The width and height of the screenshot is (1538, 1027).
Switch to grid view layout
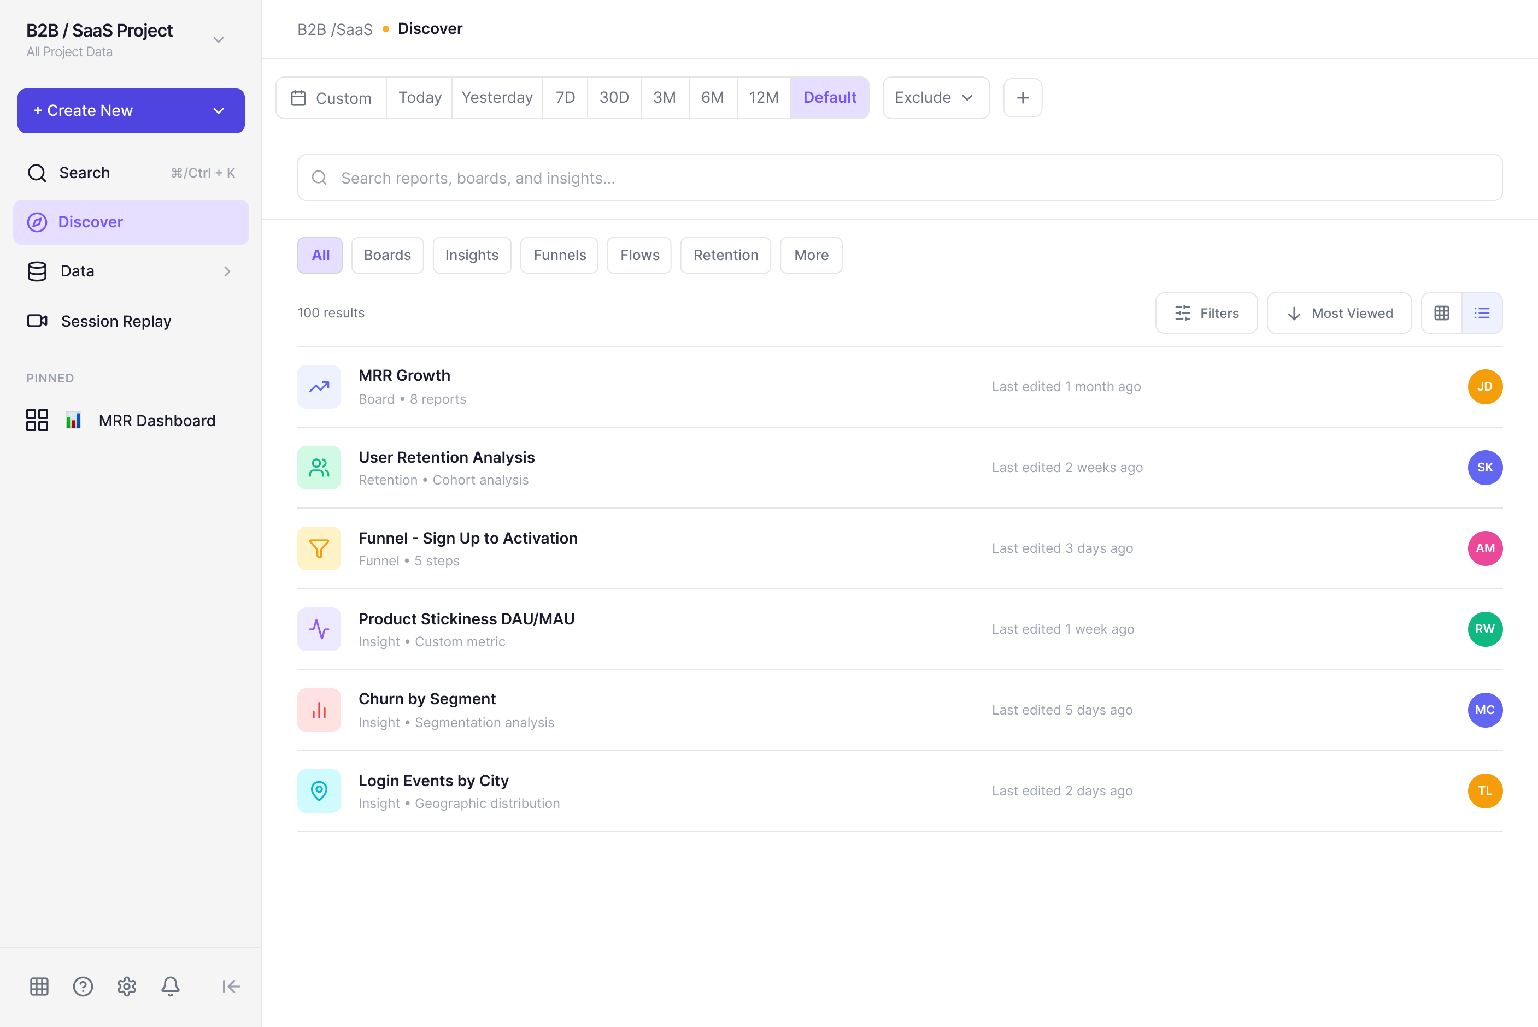1441,312
